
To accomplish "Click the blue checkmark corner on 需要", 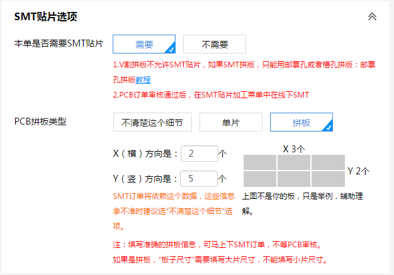I will click(171, 48).
